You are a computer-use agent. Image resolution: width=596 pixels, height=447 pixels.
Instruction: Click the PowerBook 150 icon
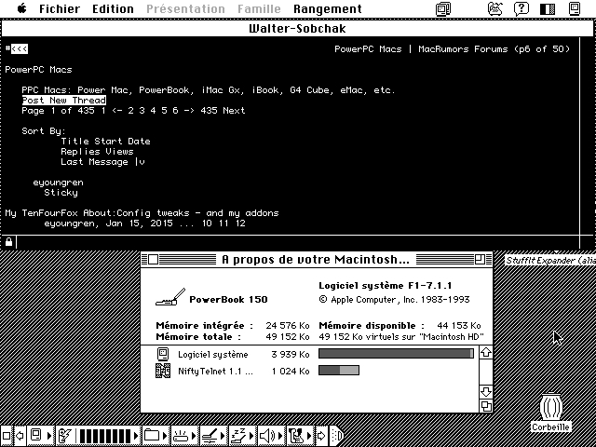pyautogui.click(x=170, y=297)
